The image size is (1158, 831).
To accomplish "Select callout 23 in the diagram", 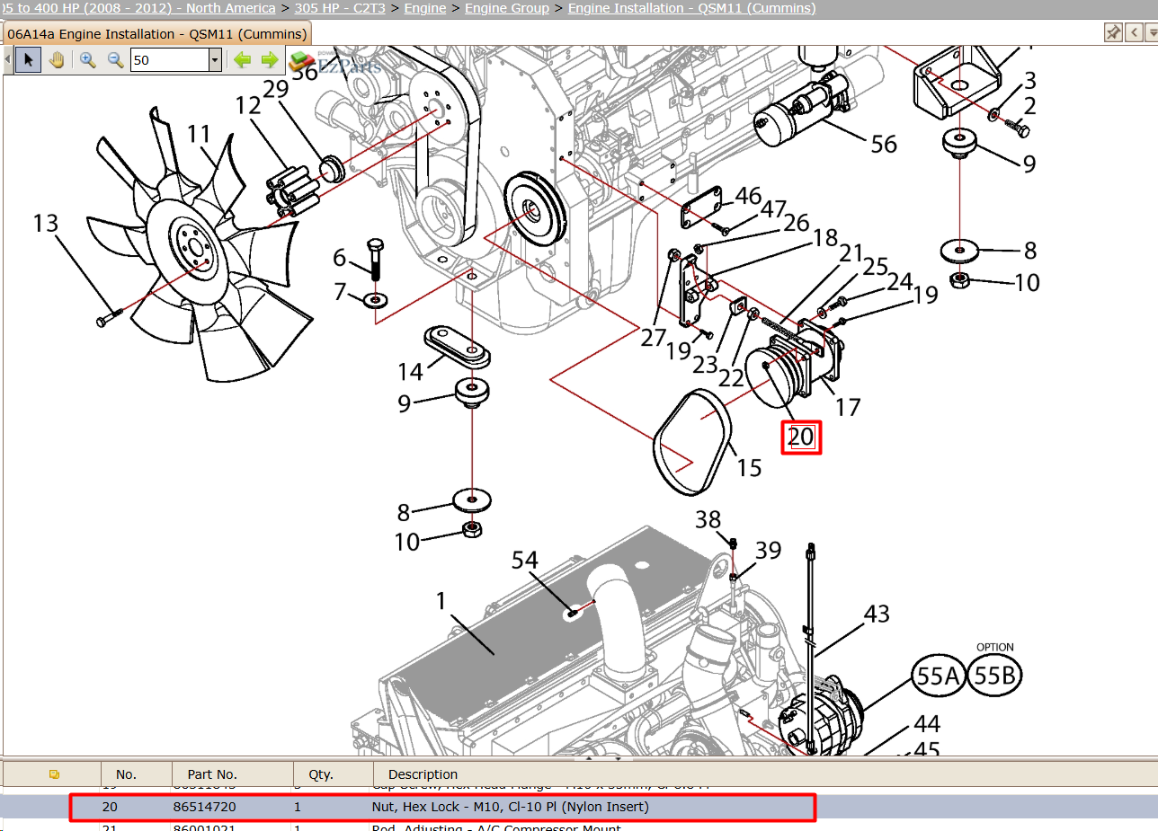I will pyautogui.click(x=705, y=365).
